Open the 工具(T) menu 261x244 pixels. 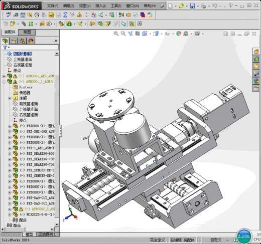coord(116,6)
